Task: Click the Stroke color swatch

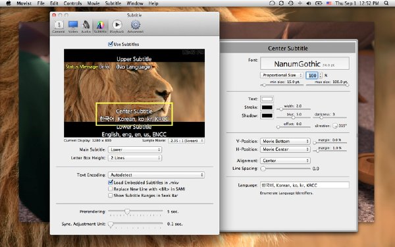Action: [267, 107]
